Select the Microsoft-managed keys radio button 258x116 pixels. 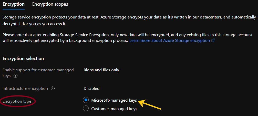click(x=86, y=100)
